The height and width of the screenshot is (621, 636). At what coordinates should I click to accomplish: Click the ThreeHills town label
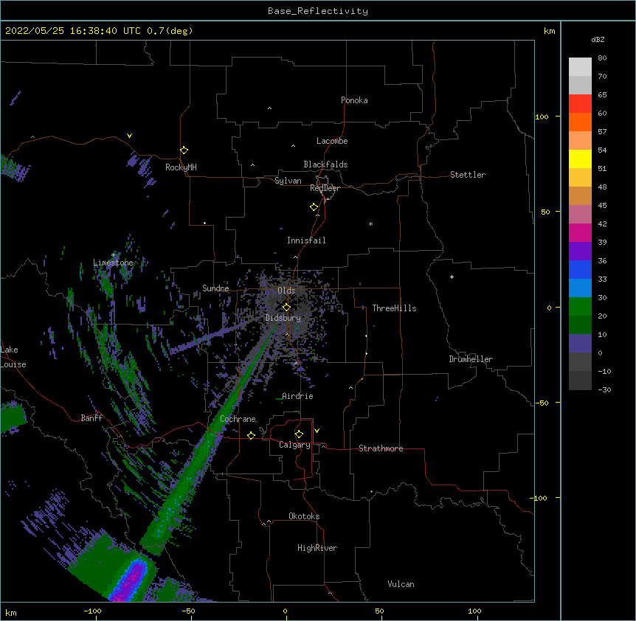pyautogui.click(x=394, y=308)
